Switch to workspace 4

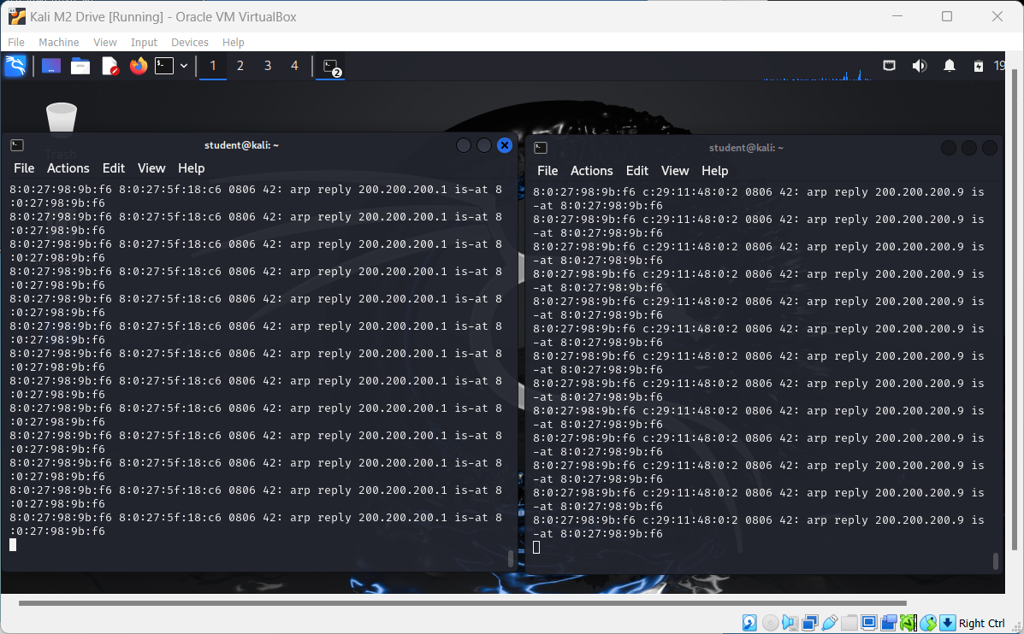[x=294, y=66]
